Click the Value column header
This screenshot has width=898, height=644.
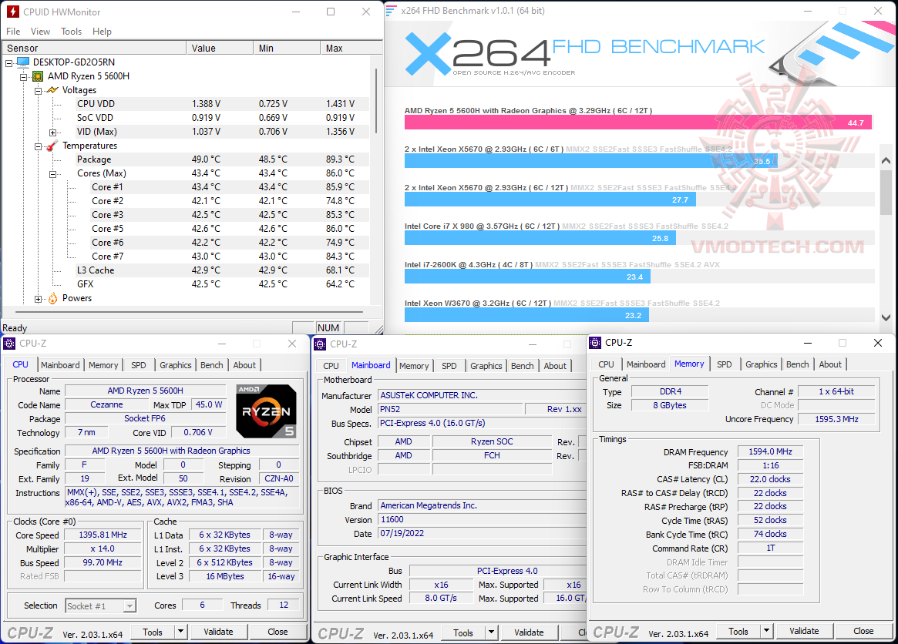point(220,48)
